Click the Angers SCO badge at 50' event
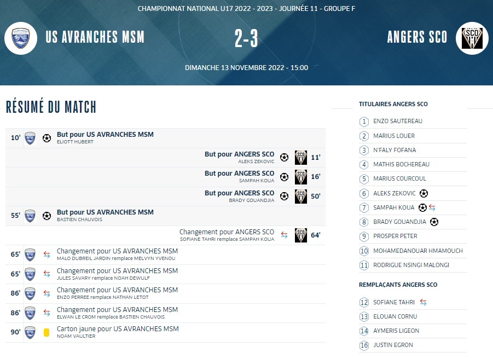This screenshot has height=358, width=493. [x=301, y=197]
